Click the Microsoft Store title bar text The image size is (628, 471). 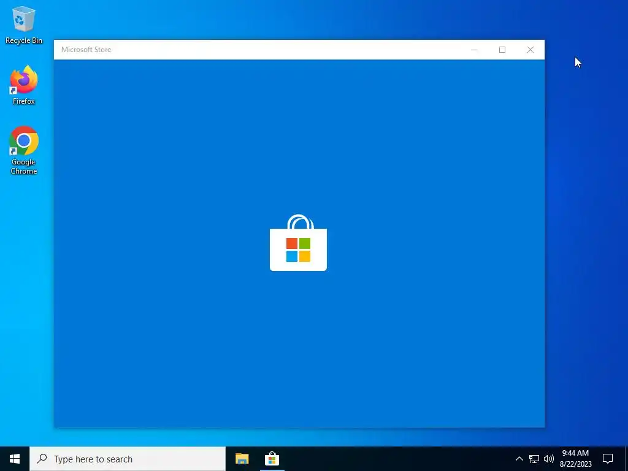(x=86, y=50)
